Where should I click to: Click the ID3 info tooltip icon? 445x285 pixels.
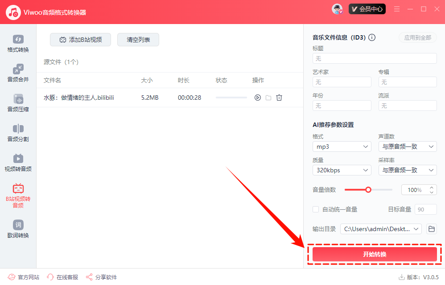pos(371,37)
